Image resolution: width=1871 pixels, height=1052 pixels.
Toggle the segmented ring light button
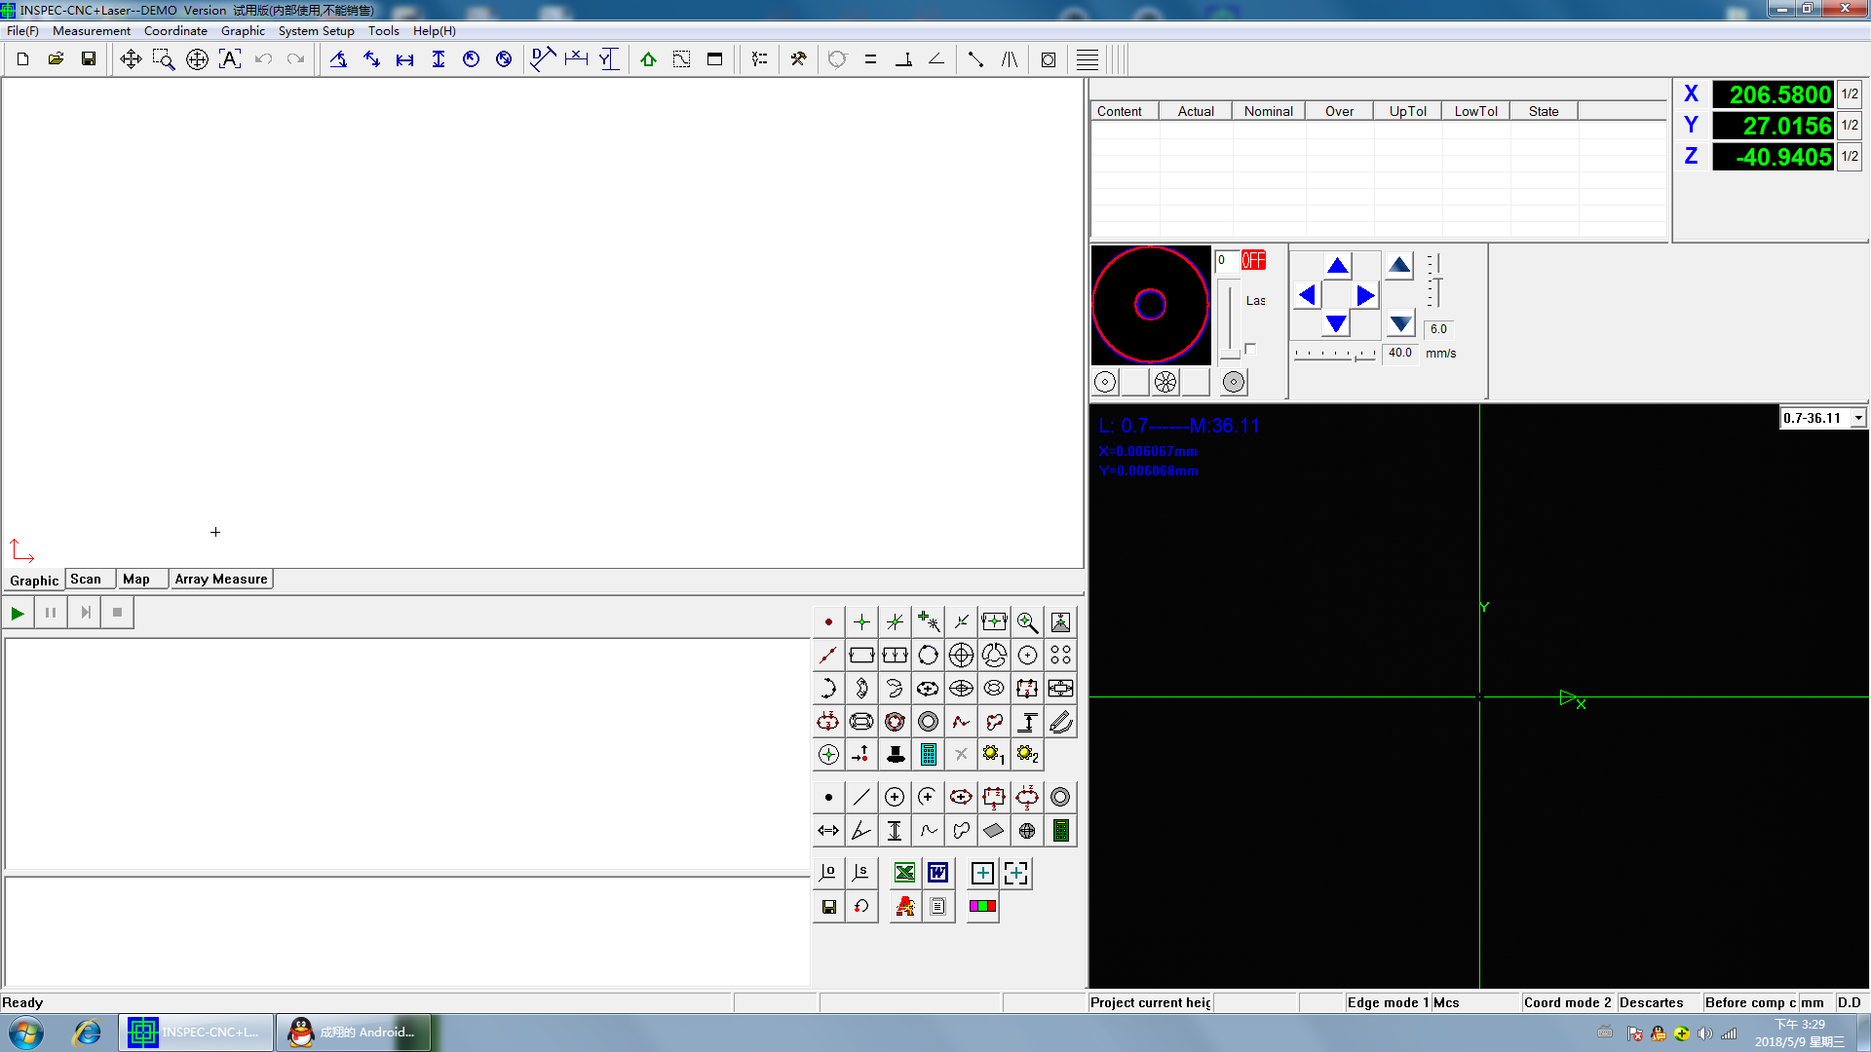tap(1165, 382)
